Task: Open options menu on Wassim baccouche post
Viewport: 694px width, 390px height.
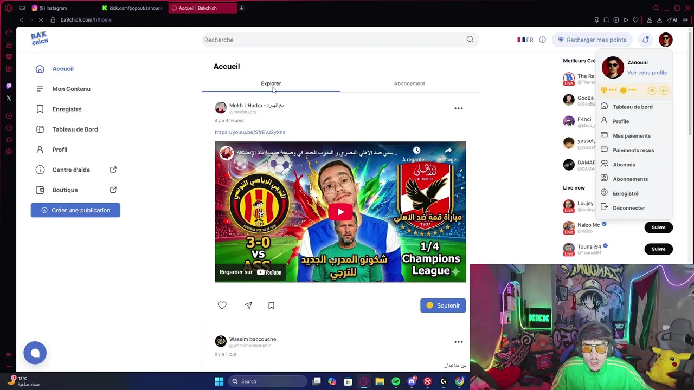Action: coord(459,342)
